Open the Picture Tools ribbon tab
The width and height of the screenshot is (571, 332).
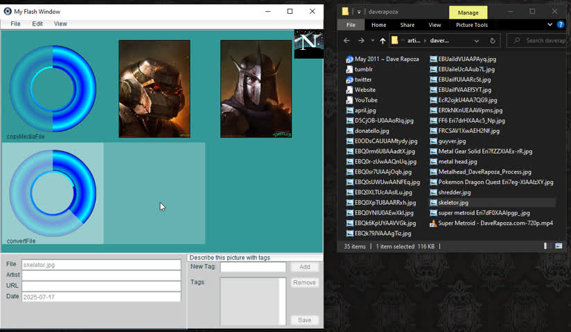pos(471,25)
